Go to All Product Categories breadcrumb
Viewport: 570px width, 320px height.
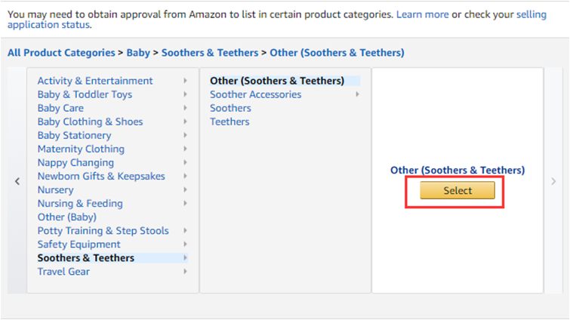[60, 53]
